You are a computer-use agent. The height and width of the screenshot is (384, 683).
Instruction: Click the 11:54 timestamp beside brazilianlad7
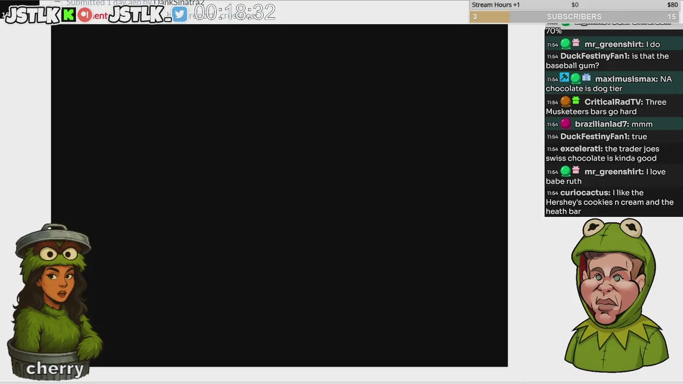[552, 125]
